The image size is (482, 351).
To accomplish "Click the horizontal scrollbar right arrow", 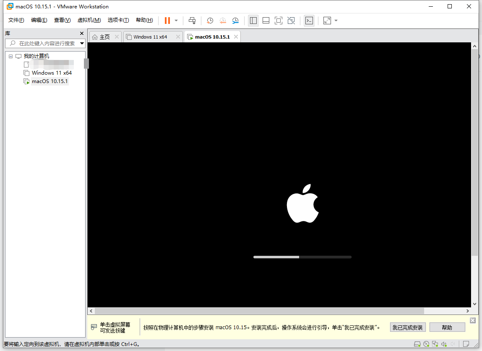I will 468,311.
